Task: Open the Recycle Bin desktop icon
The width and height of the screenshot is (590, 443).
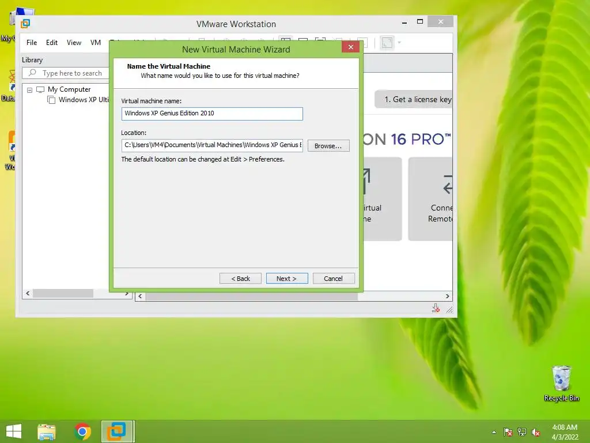Action: click(561, 384)
